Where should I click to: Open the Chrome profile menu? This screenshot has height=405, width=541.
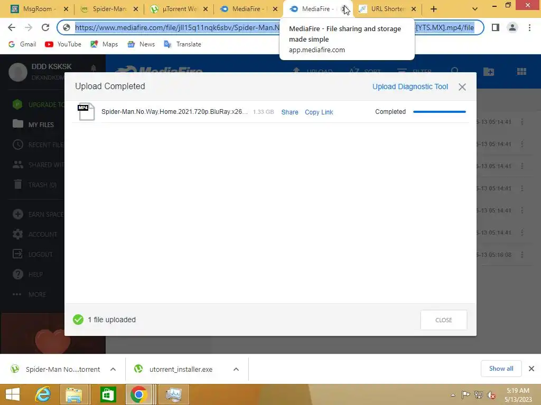click(x=512, y=27)
